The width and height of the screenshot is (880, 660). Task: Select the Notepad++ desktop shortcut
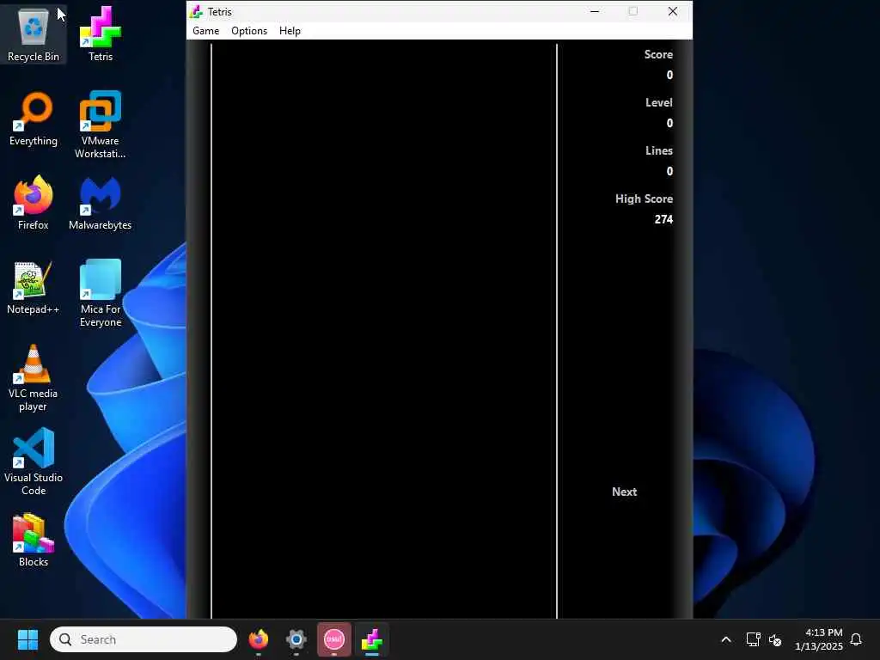pyautogui.click(x=34, y=287)
